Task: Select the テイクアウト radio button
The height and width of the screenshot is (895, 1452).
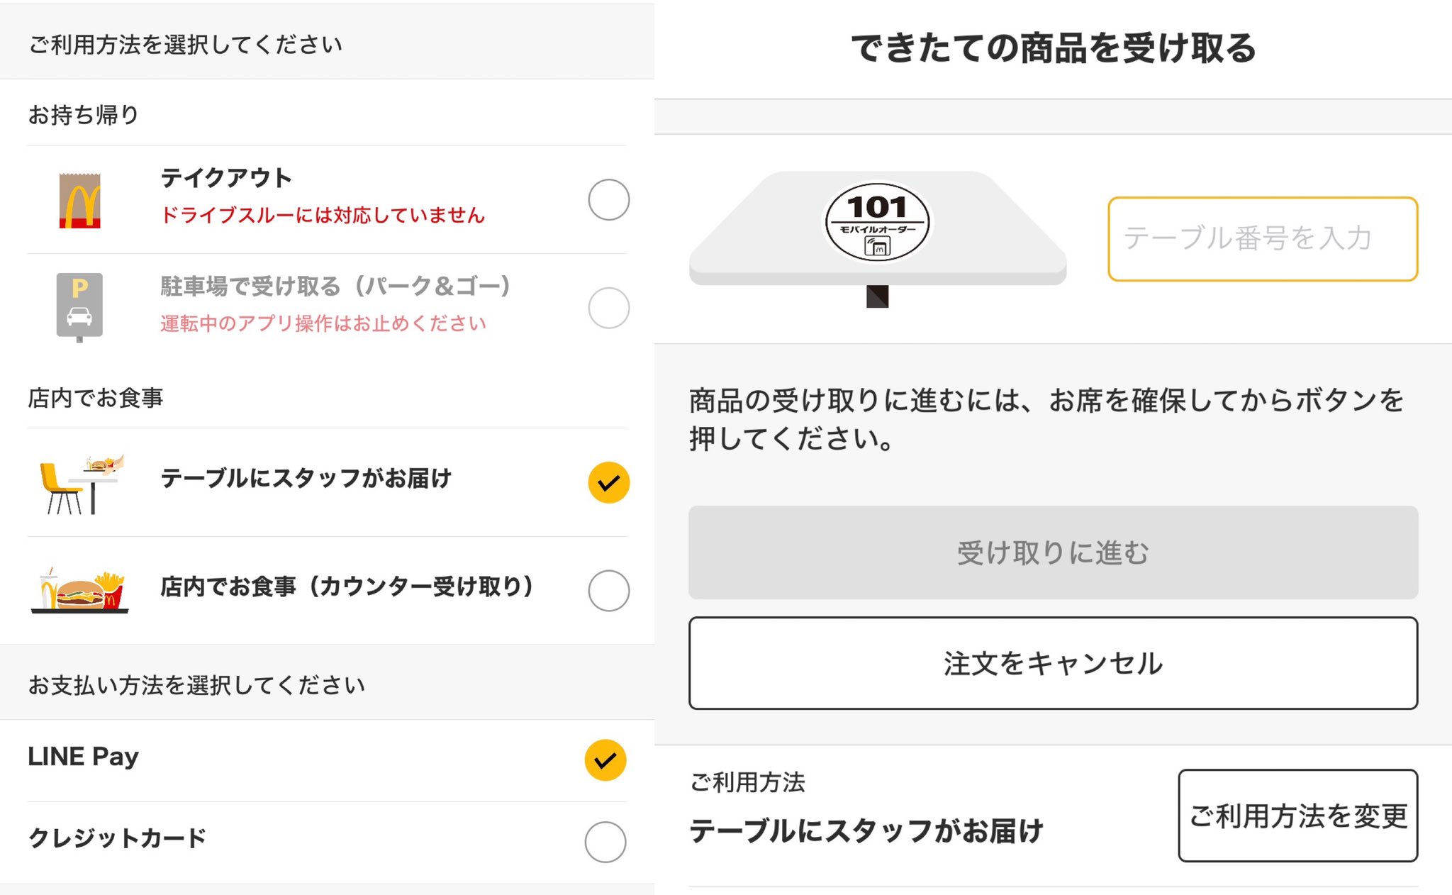Action: coord(608,200)
